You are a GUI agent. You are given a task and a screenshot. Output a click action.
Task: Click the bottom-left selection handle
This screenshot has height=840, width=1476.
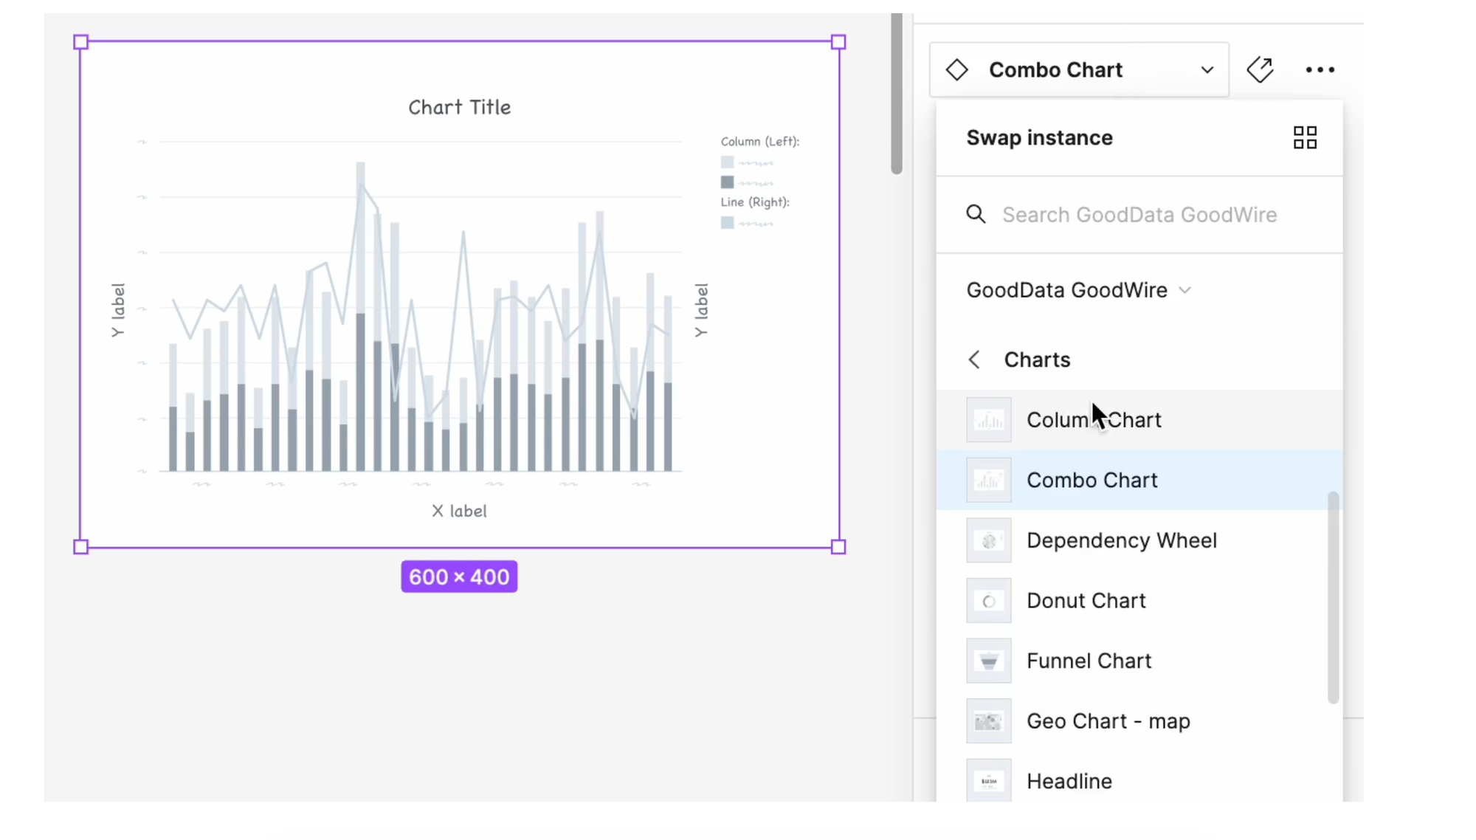[81, 547]
